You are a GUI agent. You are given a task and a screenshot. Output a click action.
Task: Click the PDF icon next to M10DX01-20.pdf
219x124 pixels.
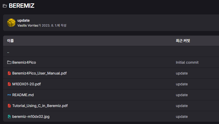click(x=9, y=84)
